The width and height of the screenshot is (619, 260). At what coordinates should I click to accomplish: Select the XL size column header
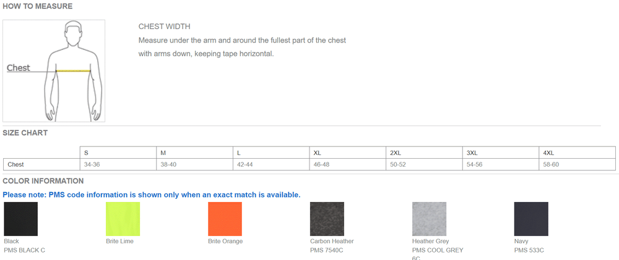point(317,153)
